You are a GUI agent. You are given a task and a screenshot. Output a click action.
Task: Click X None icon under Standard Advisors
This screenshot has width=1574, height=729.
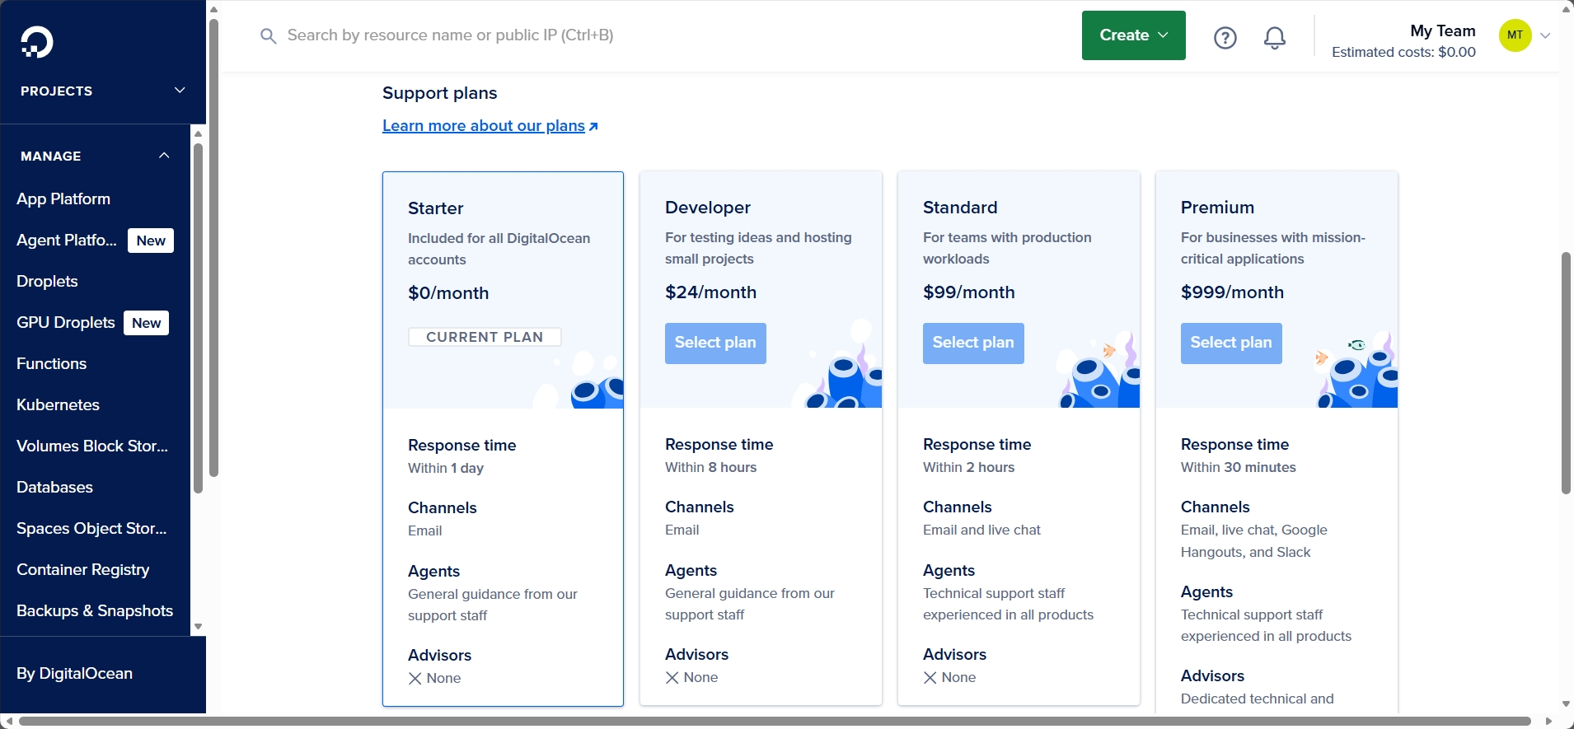930,678
